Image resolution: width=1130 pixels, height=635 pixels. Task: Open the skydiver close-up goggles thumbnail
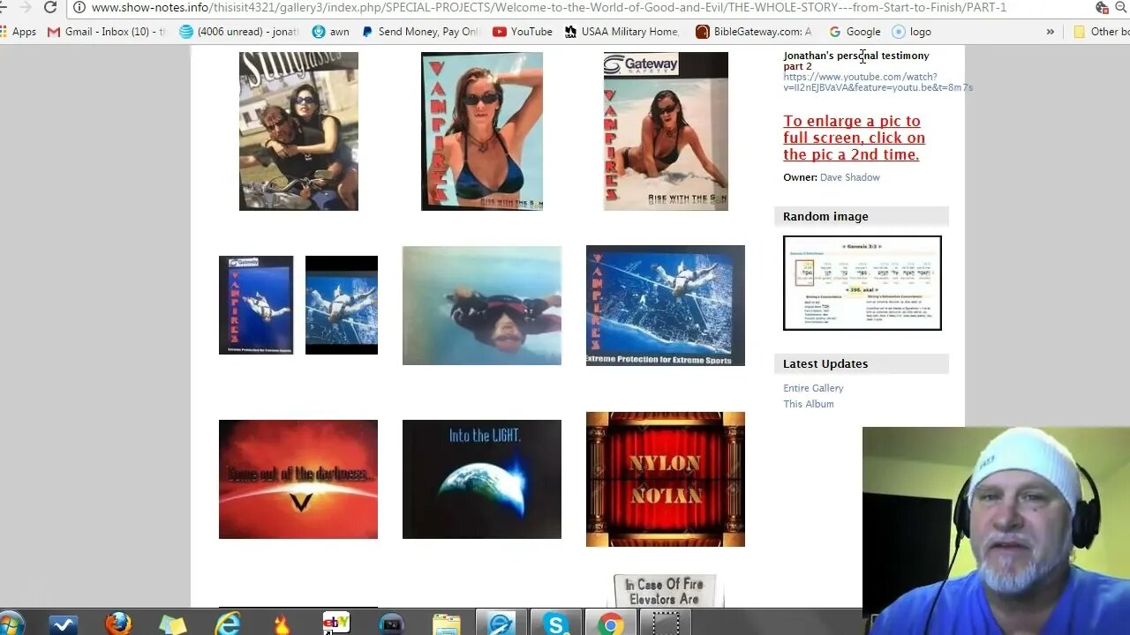pyautogui.click(x=482, y=305)
